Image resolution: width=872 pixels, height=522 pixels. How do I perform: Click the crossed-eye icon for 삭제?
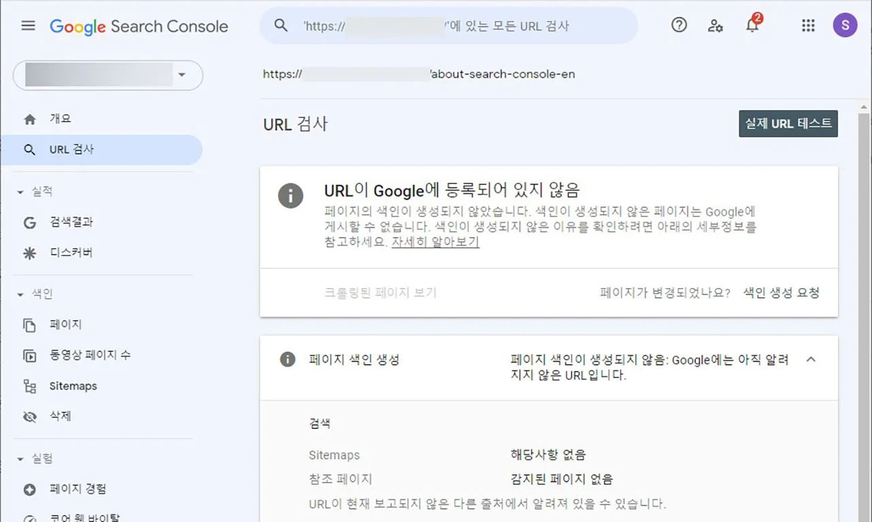click(x=29, y=417)
